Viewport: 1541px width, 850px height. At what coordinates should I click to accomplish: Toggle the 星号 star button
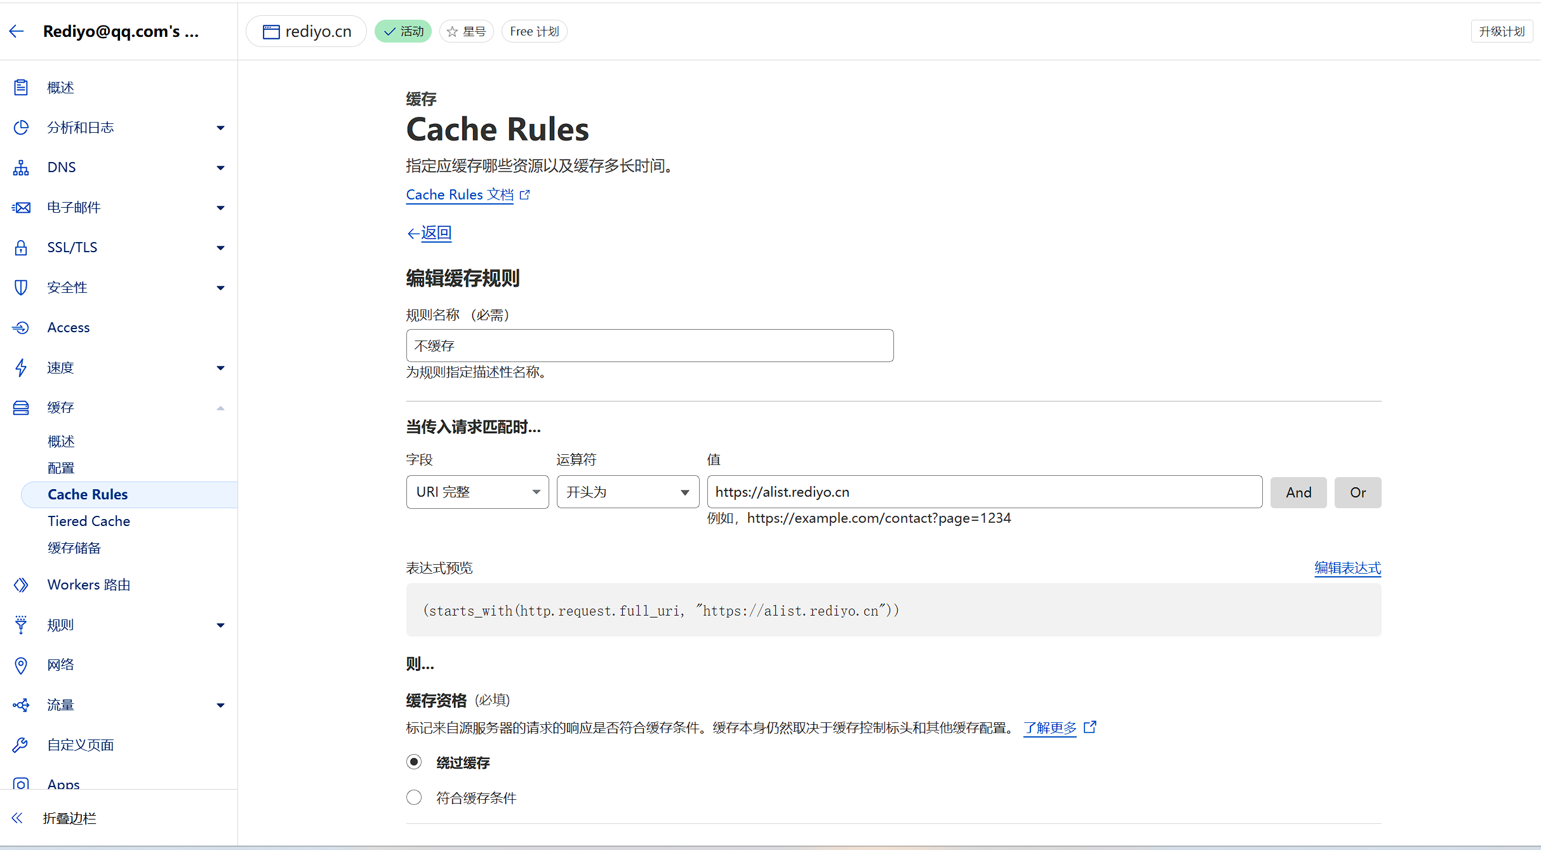466,31
